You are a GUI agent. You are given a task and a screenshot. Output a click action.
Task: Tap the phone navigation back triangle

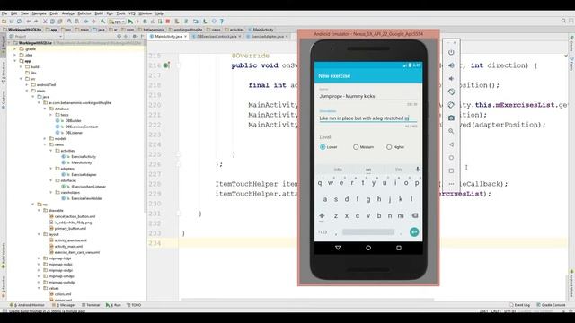[x=338, y=248]
